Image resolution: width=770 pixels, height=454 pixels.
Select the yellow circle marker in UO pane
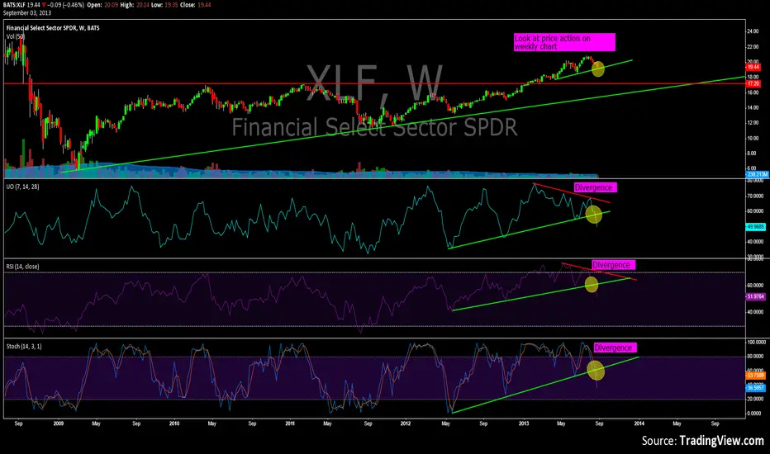(x=594, y=215)
